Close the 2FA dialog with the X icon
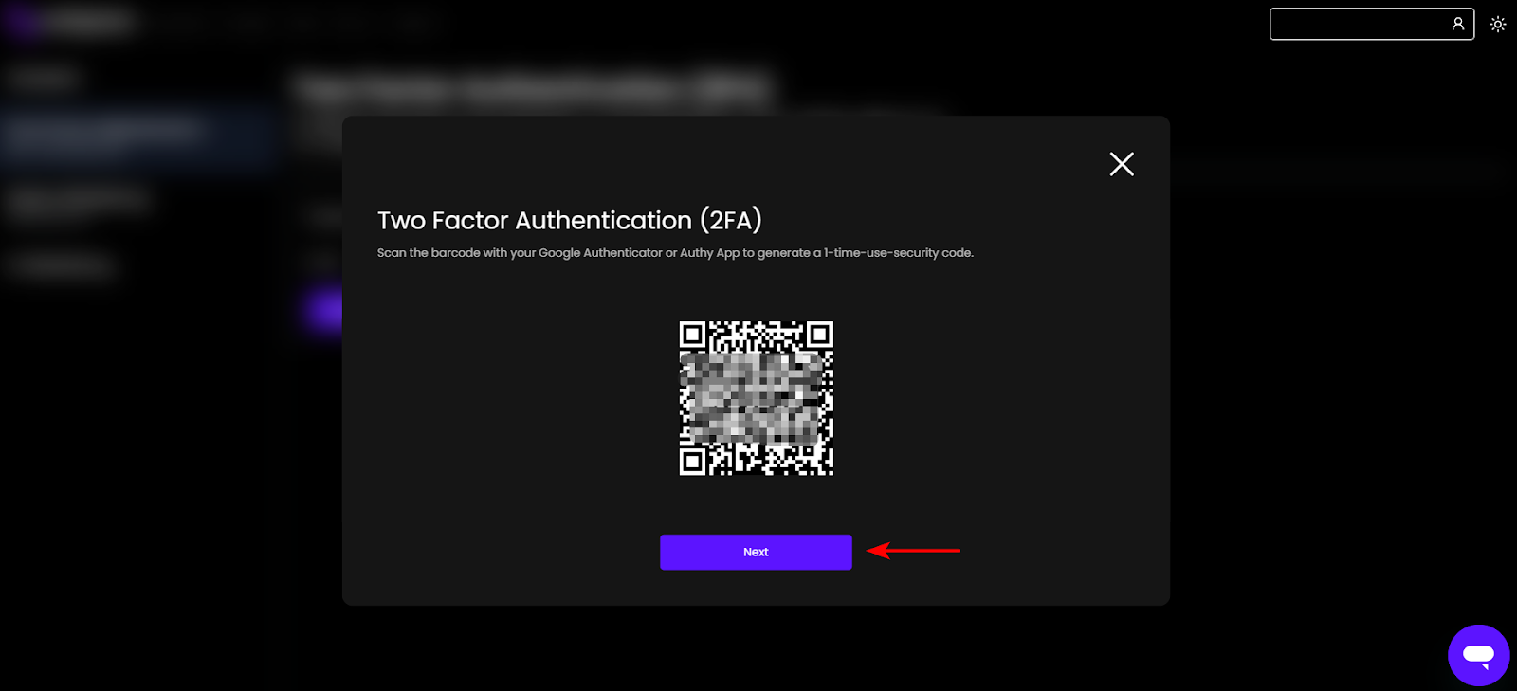This screenshot has width=1517, height=691. tap(1122, 164)
